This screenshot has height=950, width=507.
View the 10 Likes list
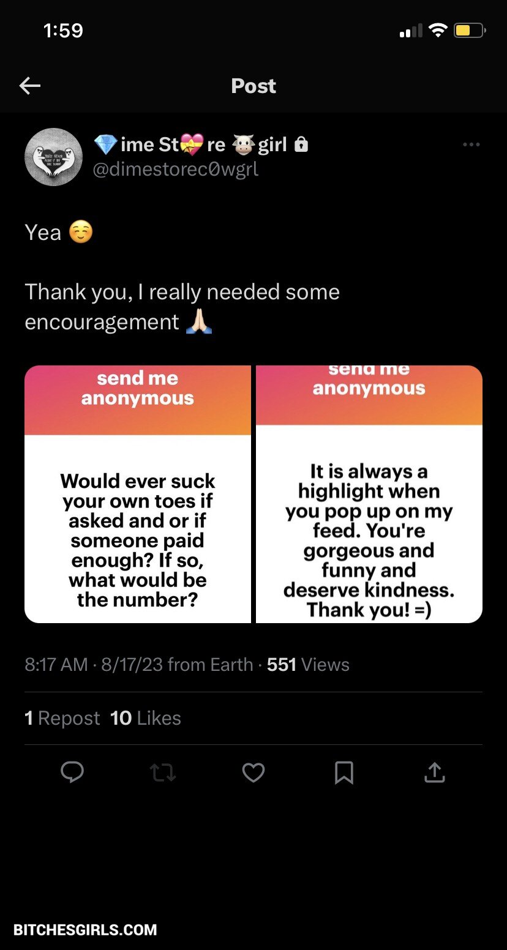(146, 718)
